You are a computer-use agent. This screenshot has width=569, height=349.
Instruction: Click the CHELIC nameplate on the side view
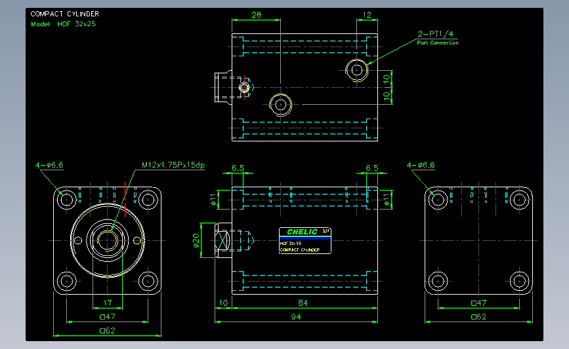[305, 241]
